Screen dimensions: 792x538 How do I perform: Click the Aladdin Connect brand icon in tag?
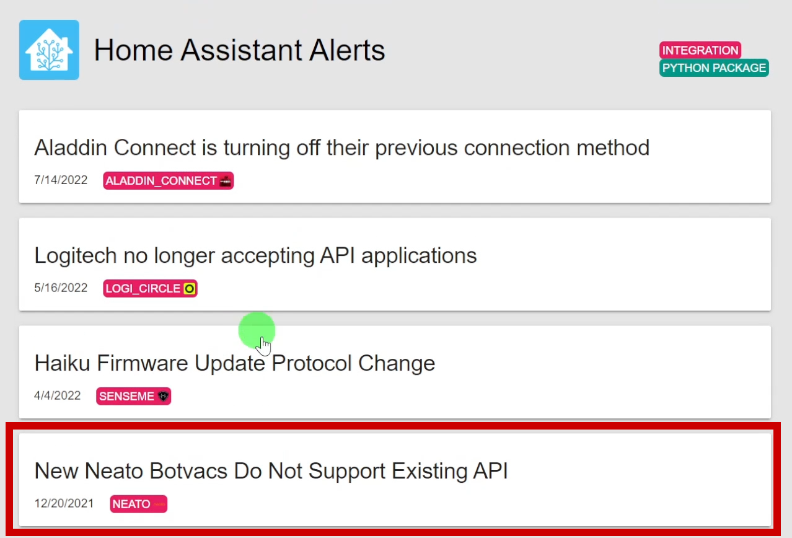click(x=225, y=181)
